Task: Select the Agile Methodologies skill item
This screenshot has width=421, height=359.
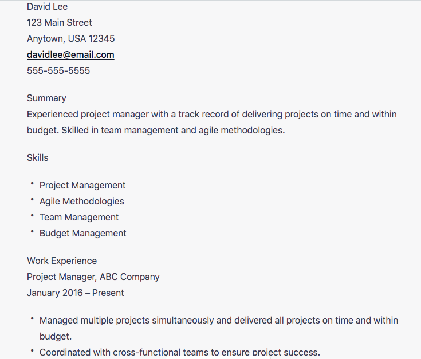Action: [x=81, y=202]
